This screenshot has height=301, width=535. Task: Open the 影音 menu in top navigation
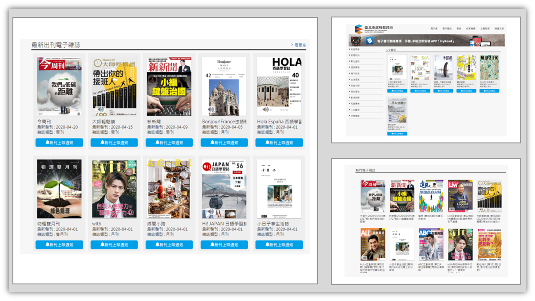(459, 29)
